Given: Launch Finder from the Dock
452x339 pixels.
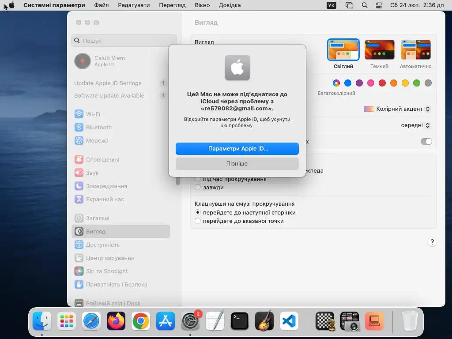Looking at the screenshot, I should 42,321.
